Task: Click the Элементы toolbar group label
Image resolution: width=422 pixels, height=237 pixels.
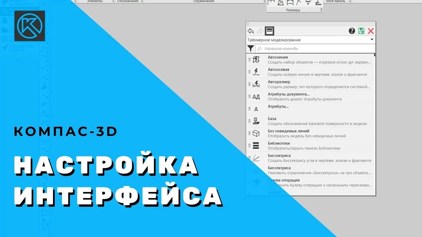Action: [x=95, y=1]
